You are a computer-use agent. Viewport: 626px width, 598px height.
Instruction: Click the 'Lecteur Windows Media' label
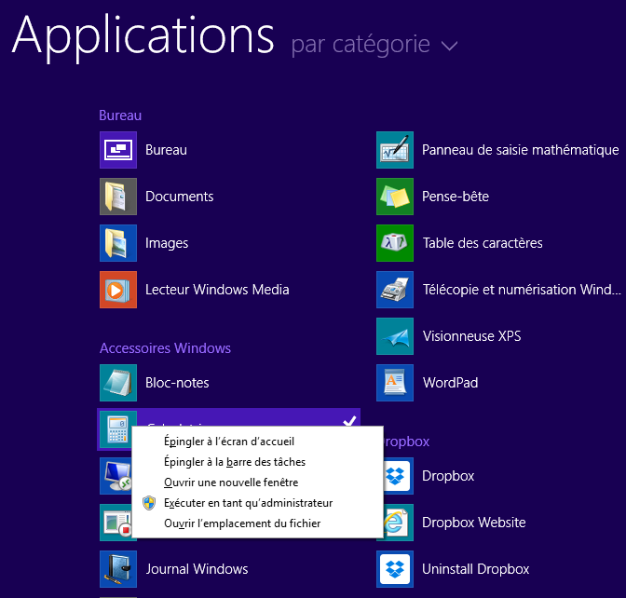[x=217, y=290]
